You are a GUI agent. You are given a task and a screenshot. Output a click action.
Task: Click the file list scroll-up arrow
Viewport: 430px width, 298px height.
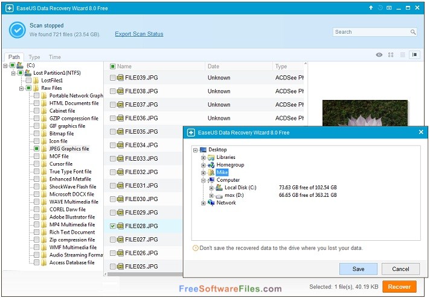[306, 64]
